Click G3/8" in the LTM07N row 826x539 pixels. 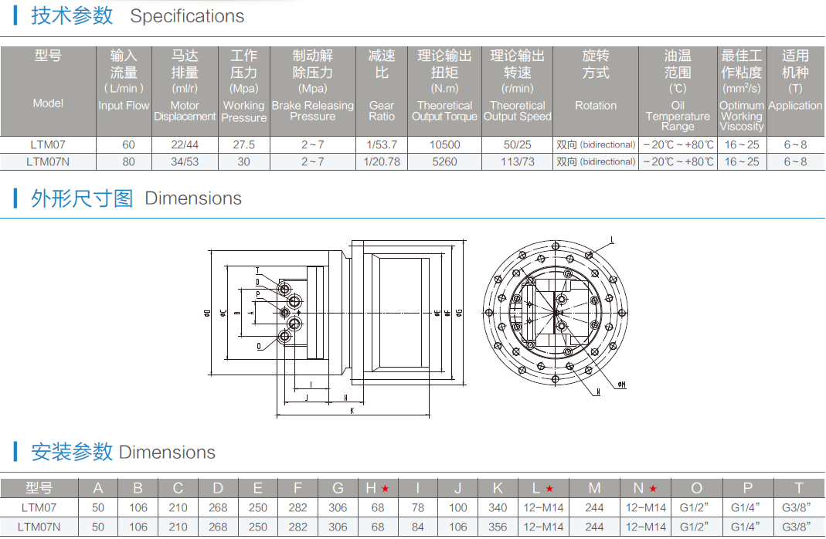coord(796,527)
